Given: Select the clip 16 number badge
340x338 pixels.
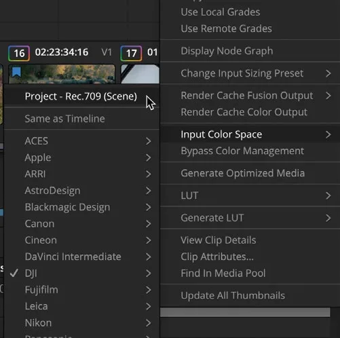Looking at the screenshot, I should coord(19,54).
